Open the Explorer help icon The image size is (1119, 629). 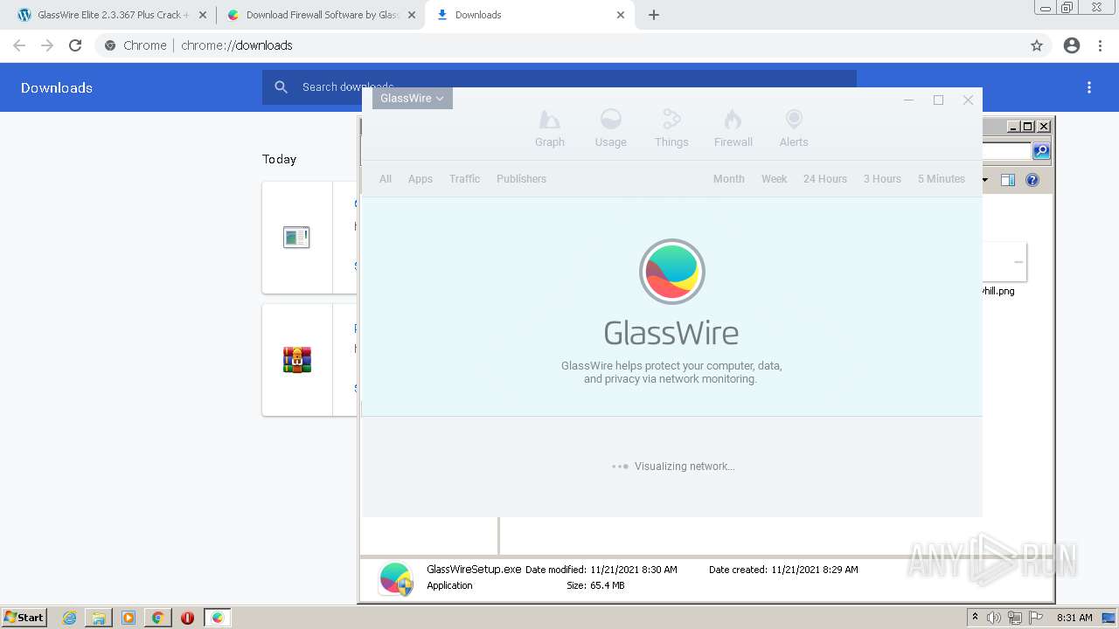pyautogui.click(x=1032, y=180)
